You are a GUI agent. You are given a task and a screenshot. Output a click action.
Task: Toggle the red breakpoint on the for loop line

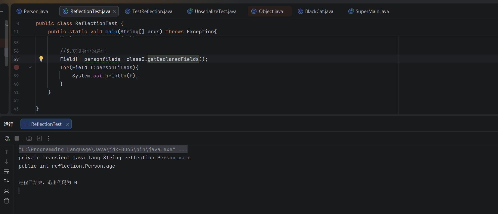(x=16, y=67)
